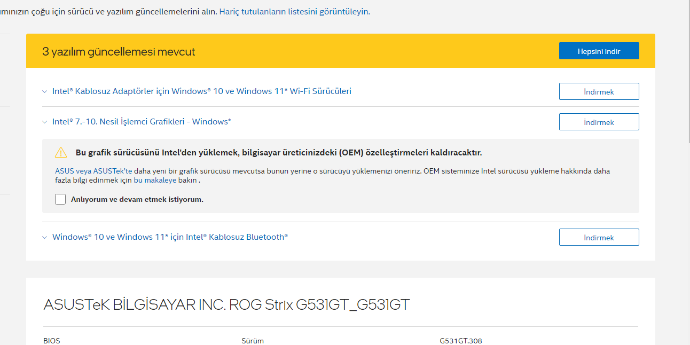Open the 'bu makaleye' article link
Screen dimensions: 690x345
tap(155, 181)
